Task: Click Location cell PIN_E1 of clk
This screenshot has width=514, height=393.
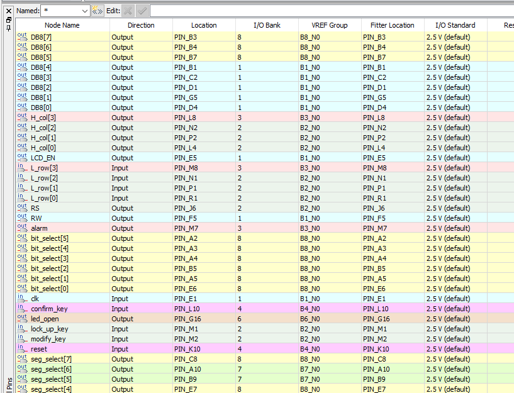Action: point(204,299)
